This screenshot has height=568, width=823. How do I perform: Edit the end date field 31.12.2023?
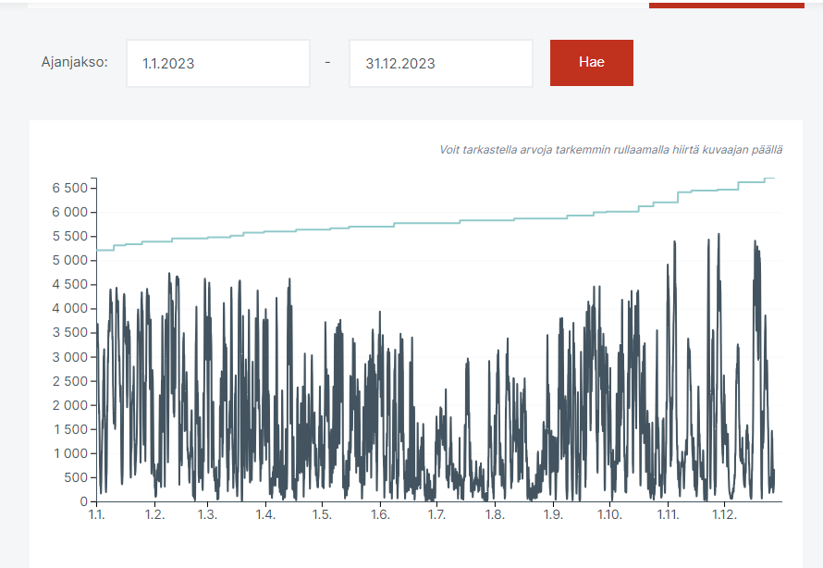point(441,63)
